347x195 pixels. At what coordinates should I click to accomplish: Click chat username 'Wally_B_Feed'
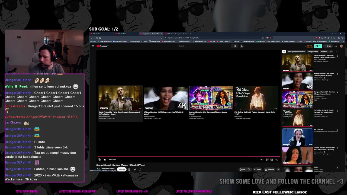pos(16,87)
